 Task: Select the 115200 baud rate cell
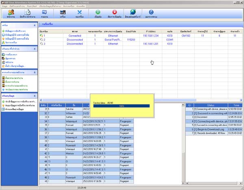[x=131, y=40]
